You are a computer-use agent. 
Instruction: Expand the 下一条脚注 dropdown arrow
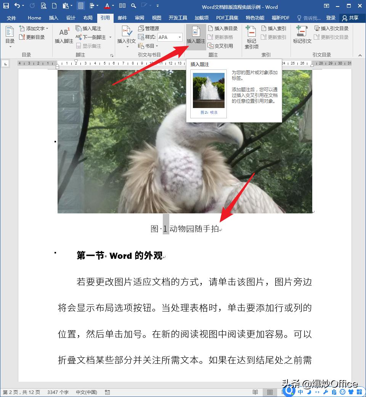click(110, 37)
